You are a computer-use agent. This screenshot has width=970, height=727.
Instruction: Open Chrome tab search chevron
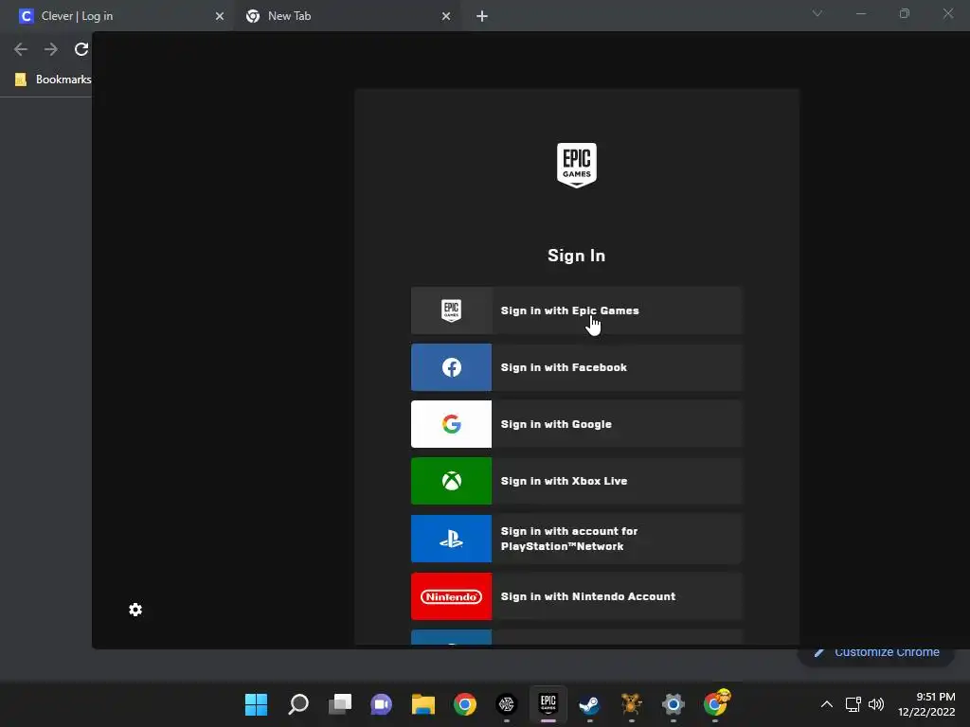(x=817, y=13)
